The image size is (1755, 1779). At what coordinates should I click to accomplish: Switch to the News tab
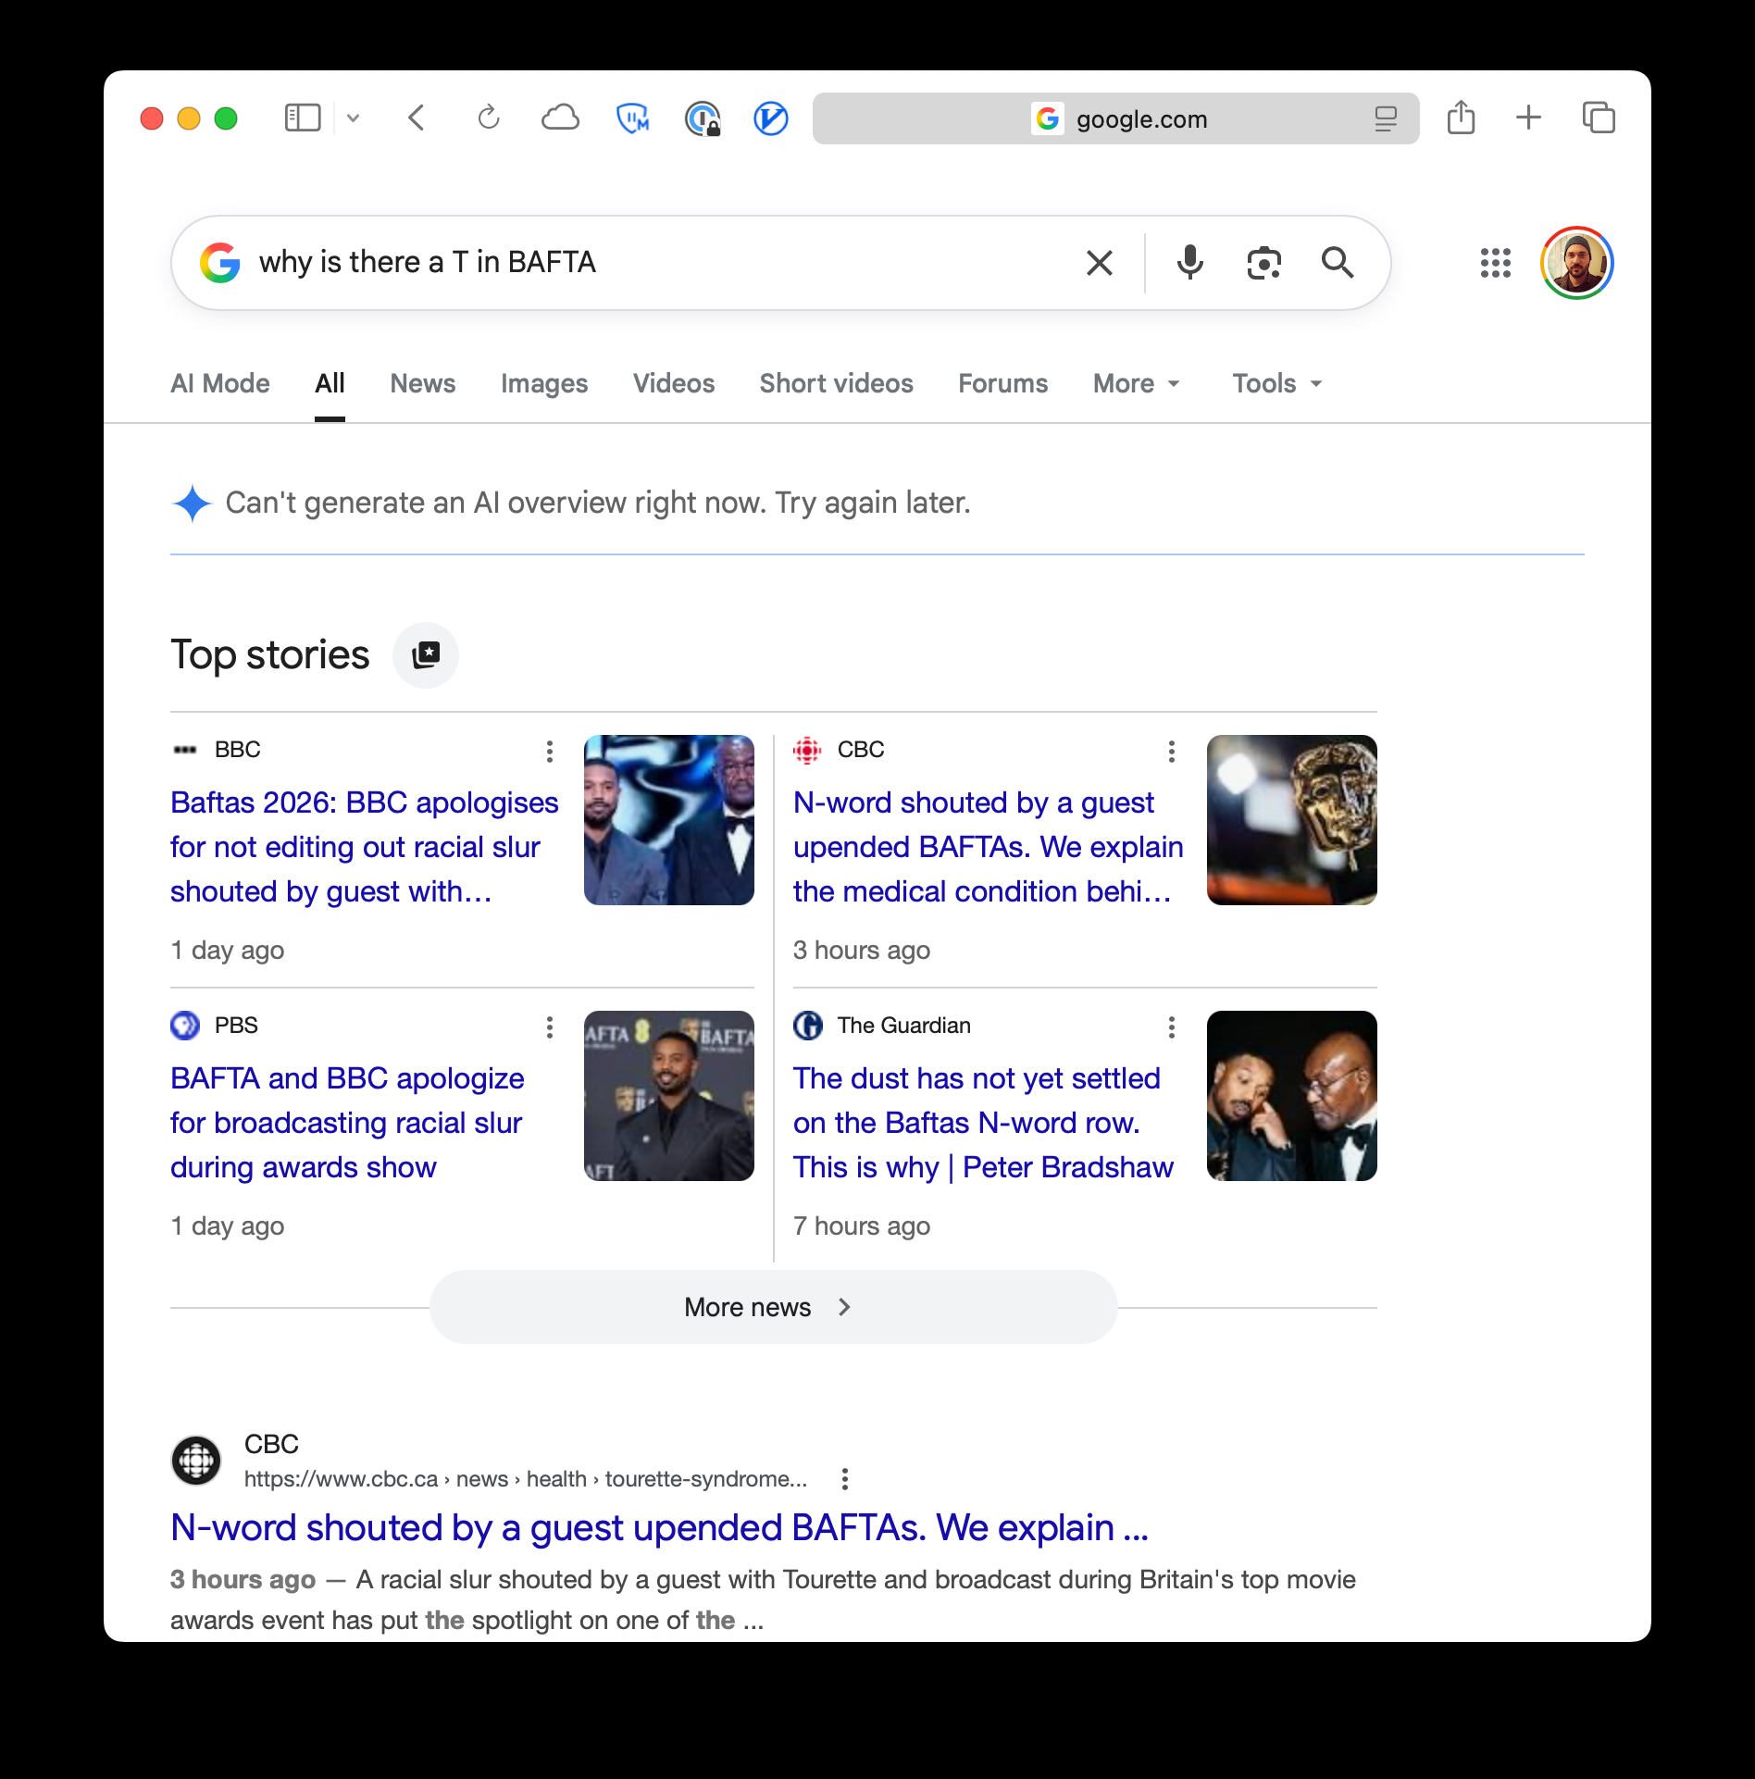point(423,383)
